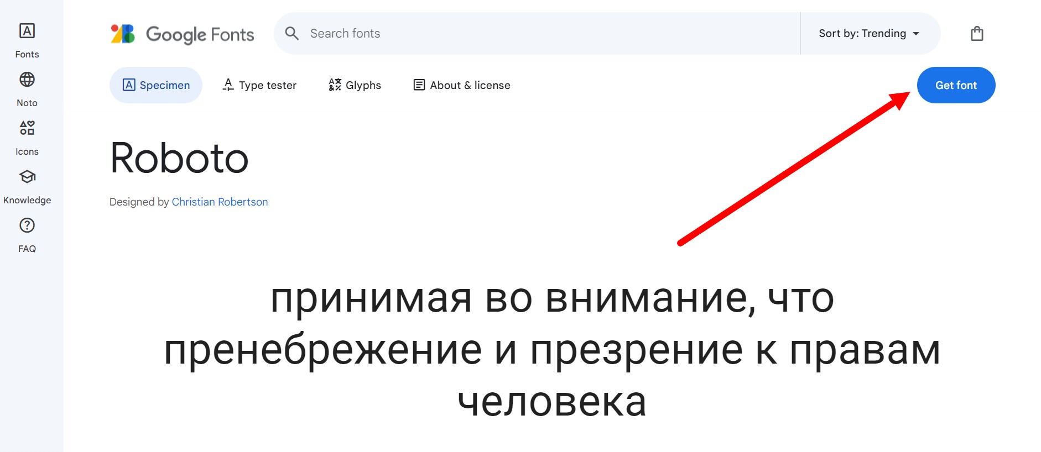Open the FAQ question mark icon
1041x452 pixels.
27,225
